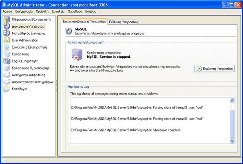This screenshot has height=164, width=243.
Task: Minimize the MySQL Administrator window
Action: tap(225, 5)
